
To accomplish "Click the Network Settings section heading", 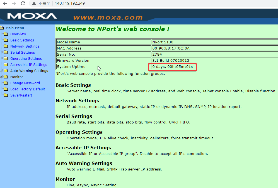I will pos(77,101).
